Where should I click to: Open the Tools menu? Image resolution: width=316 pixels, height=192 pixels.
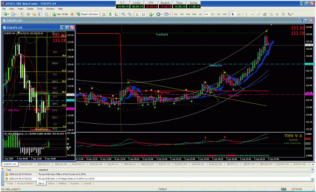[40, 9]
